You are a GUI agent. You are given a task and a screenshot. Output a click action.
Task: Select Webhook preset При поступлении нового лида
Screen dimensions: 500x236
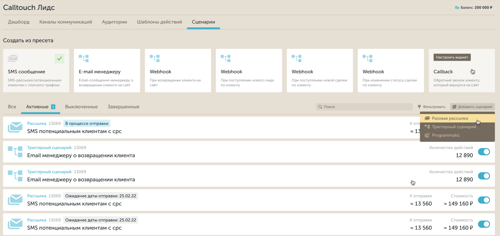coord(249,71)
